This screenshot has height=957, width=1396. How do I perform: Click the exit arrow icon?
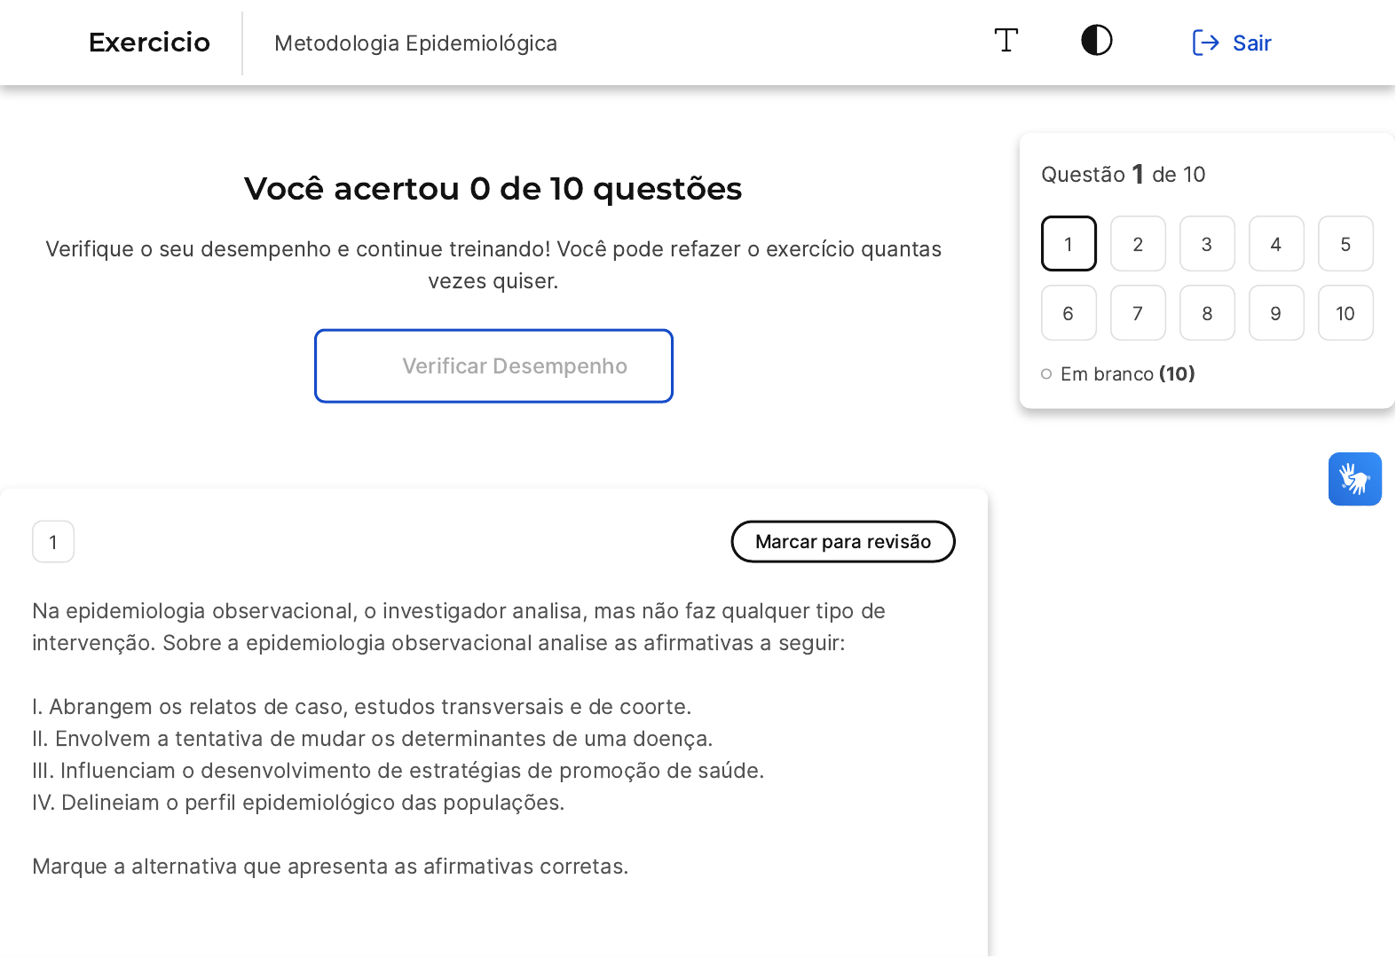click(1204, 43)
